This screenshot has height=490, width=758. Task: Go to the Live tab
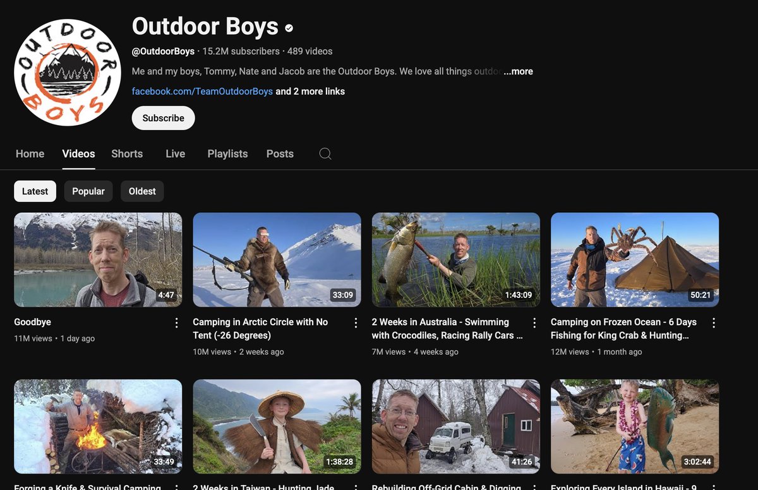coord(175,153)
